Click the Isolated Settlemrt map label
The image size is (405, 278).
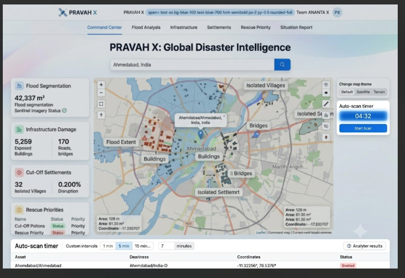(x=218, y=192)
